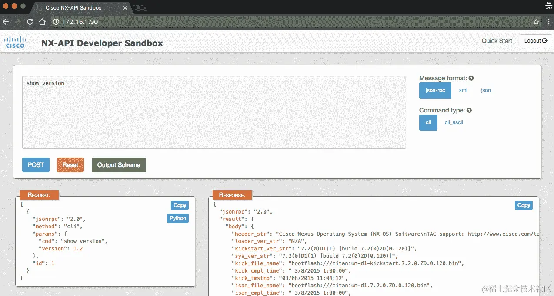This screenshot has width=554, height=296.
Task: Click into the command input textarea
Action: [214, 112]
